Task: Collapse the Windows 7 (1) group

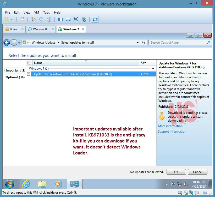Action: (153, 69)
